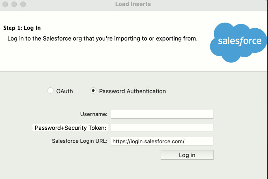The image size is (268, 179).
Task: Click the Password+Security Token label
Action: coord(70,128)
